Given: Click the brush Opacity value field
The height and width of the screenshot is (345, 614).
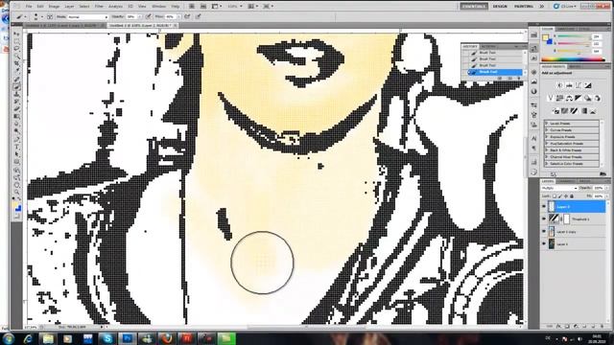Looking at the screenshot, I should click(x=130, y=17).
